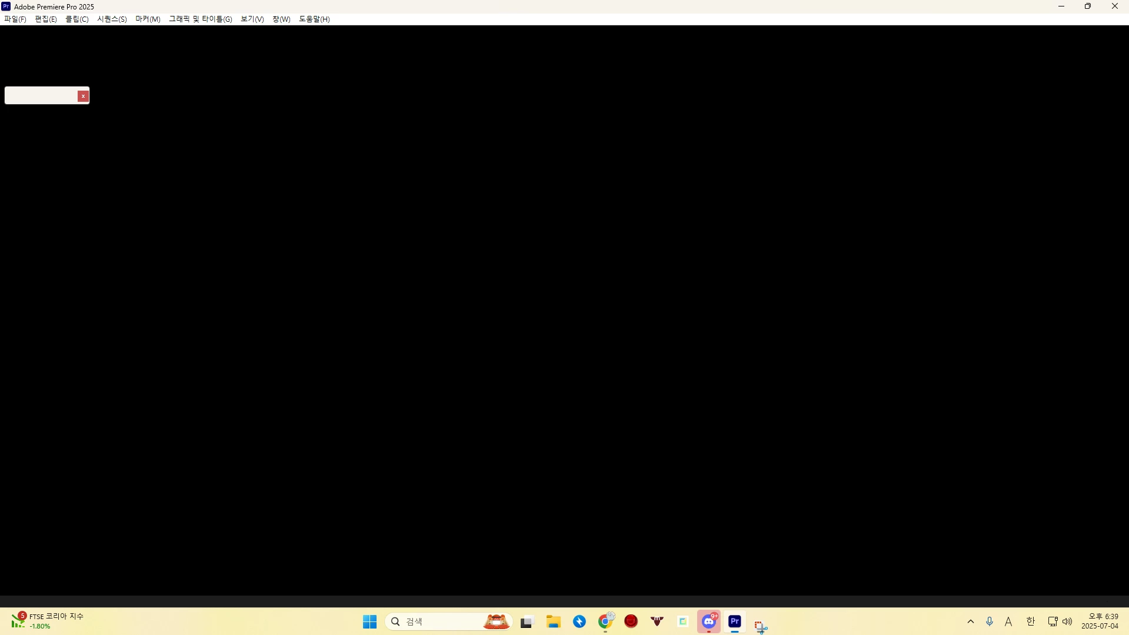Open the 마커(M) menu
1129x635 pixels.
pos(148,19)
